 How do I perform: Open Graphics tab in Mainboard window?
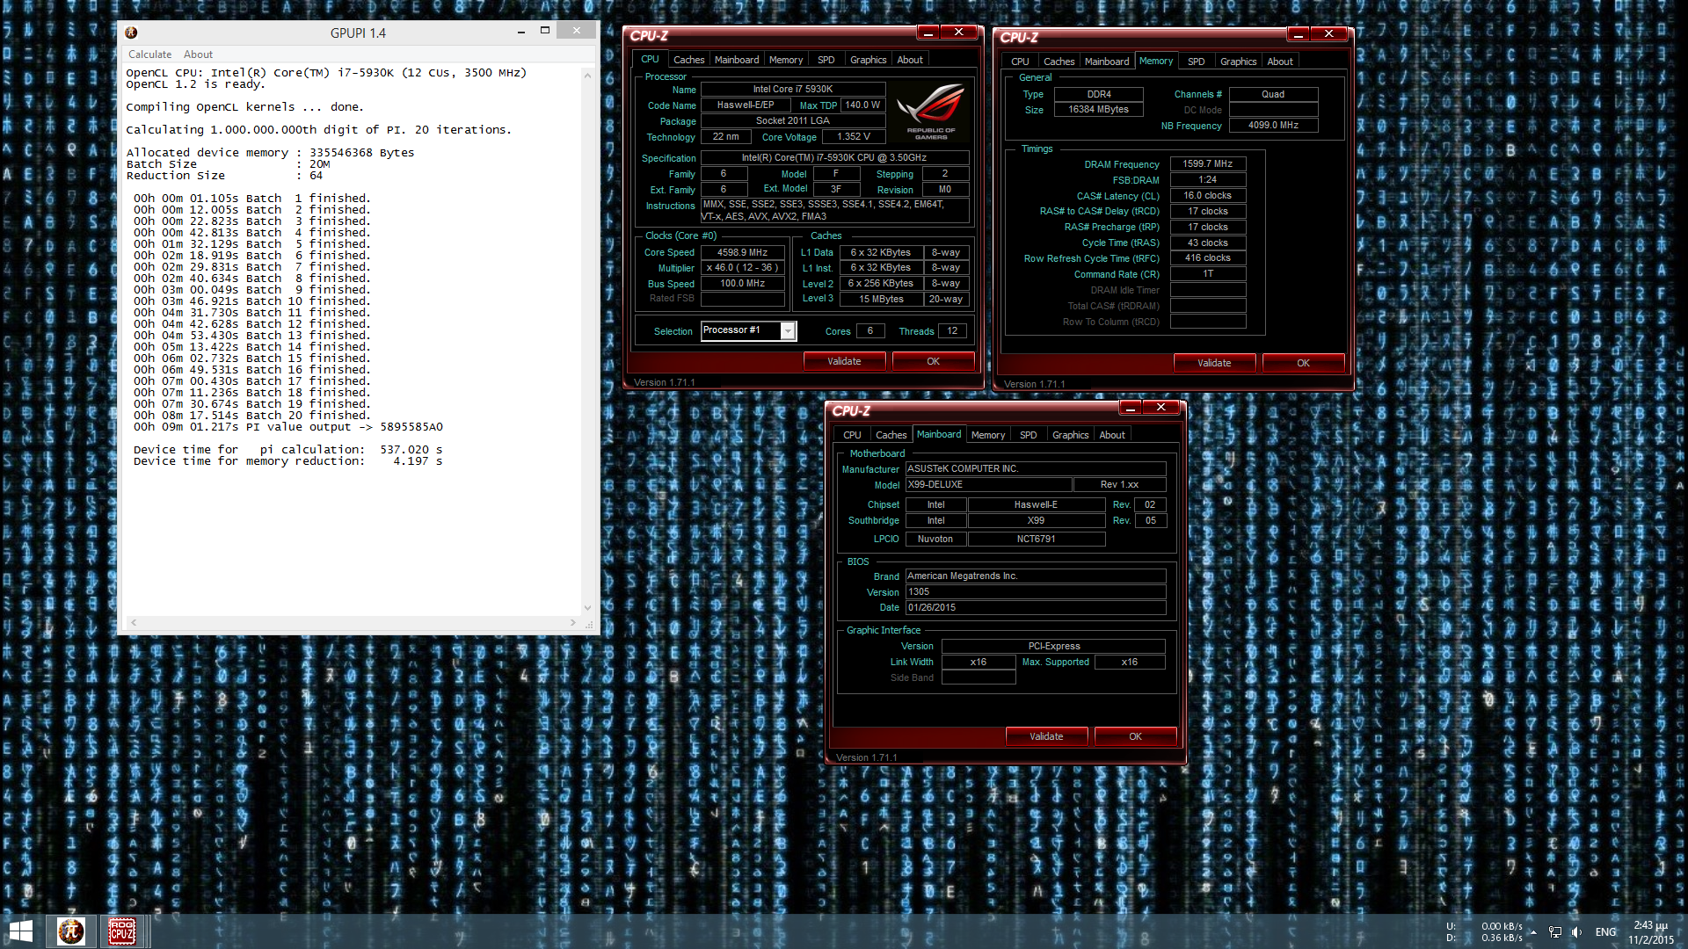tap(1070, 435)
